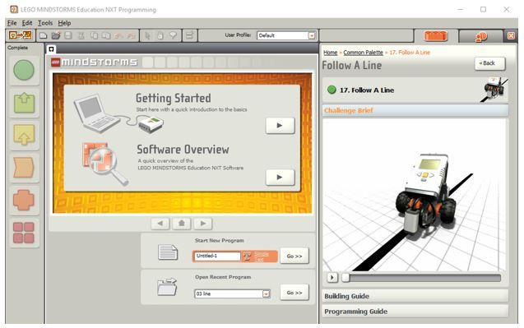
Task: Create a new program via toolbar icon
Action: (43, 35)
